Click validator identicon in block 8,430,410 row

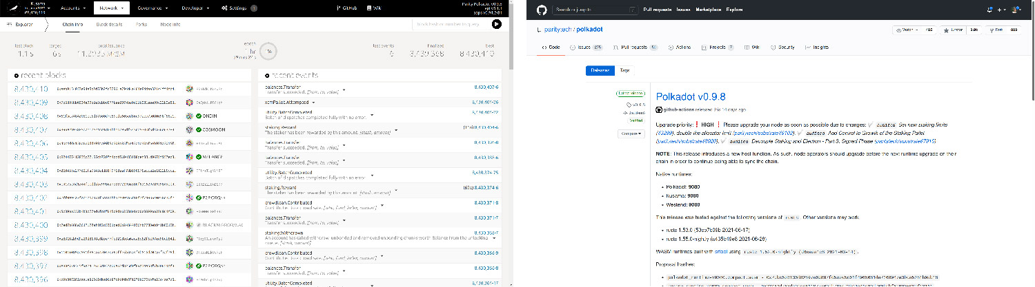tap(190, 89)
